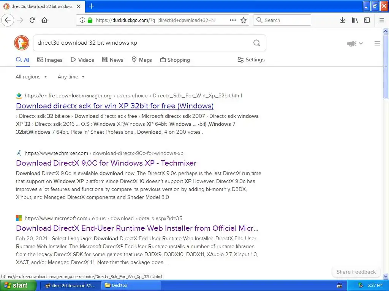Submit search with DuckDuckGo magnifier button
The height and width of the screenshot is (291, 389).
click(x=257, y=43)
